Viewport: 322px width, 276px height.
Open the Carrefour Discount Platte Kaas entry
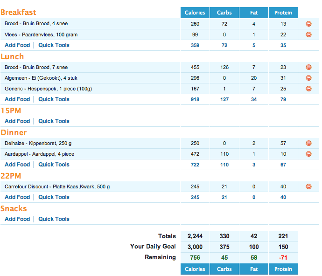pos(57,186)
